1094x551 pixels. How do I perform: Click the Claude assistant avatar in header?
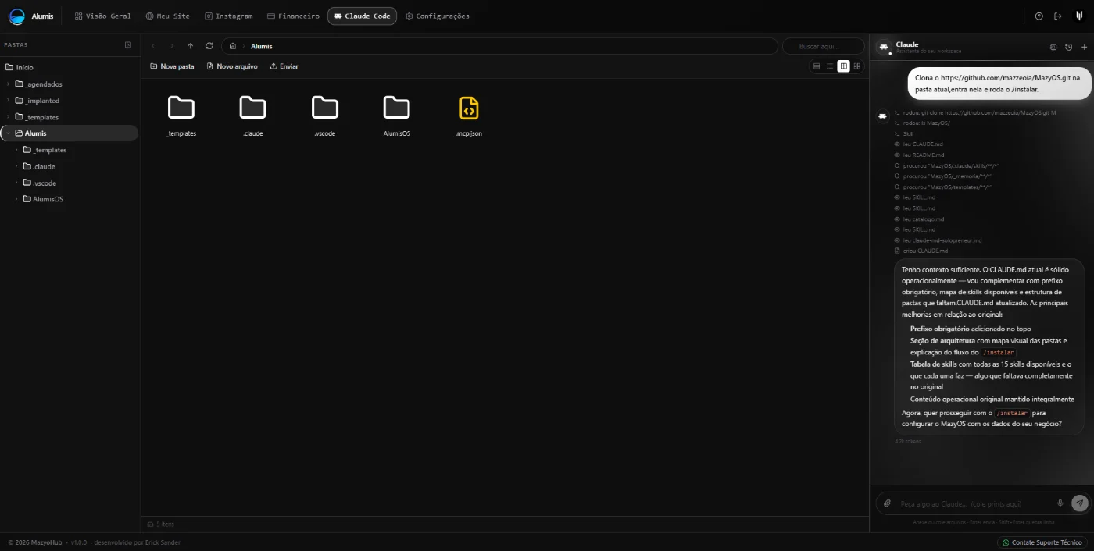pos(884,47)
